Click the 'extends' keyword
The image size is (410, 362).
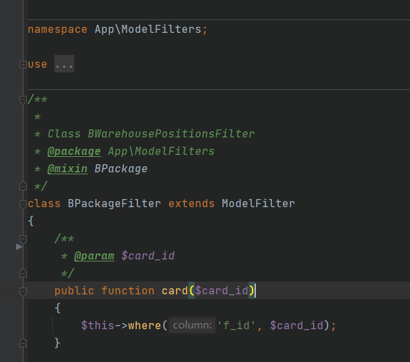192,204
